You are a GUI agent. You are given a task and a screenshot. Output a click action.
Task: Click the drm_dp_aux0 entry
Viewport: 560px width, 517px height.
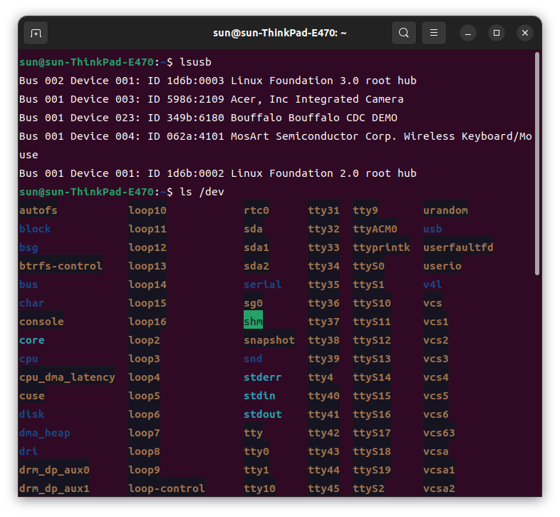pos(54,470)
